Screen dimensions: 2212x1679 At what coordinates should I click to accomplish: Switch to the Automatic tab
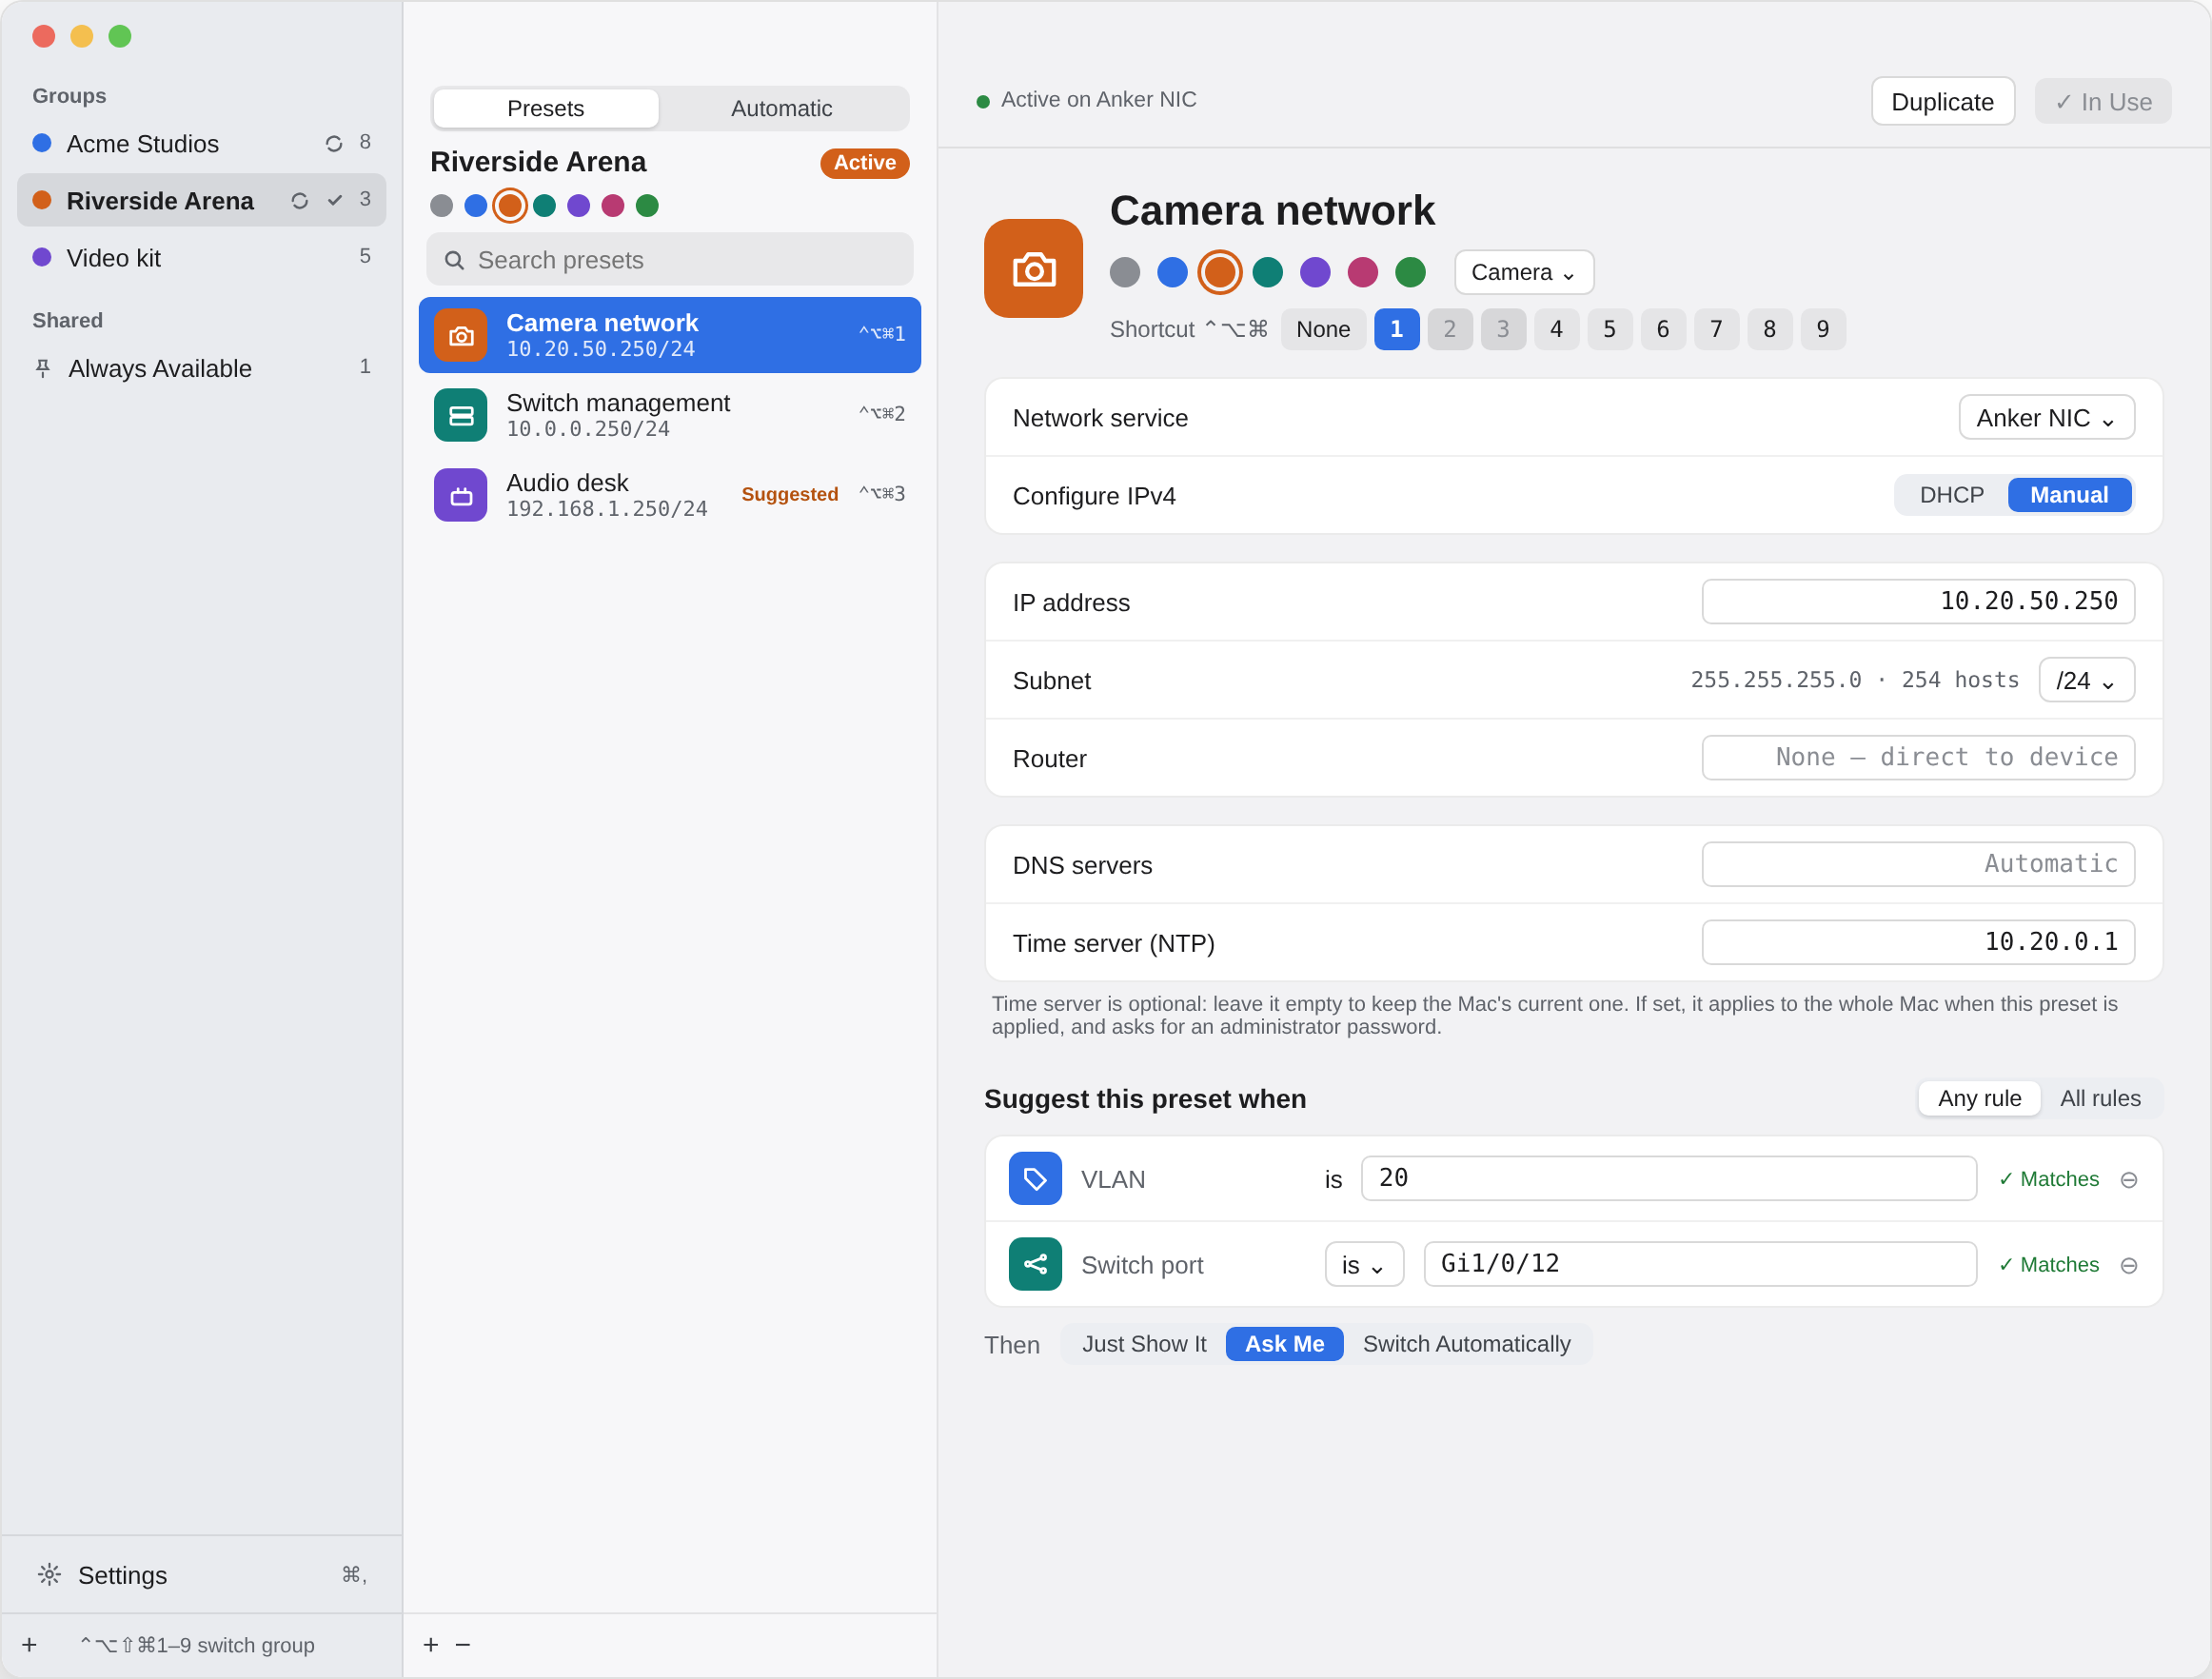(x=781, y=108)
